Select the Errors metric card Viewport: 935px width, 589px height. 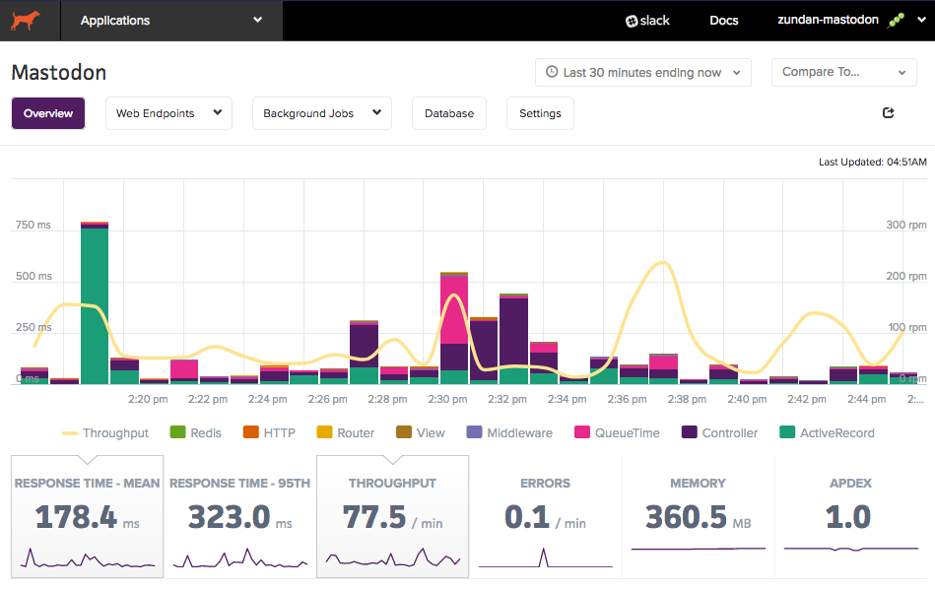[545, 517]
